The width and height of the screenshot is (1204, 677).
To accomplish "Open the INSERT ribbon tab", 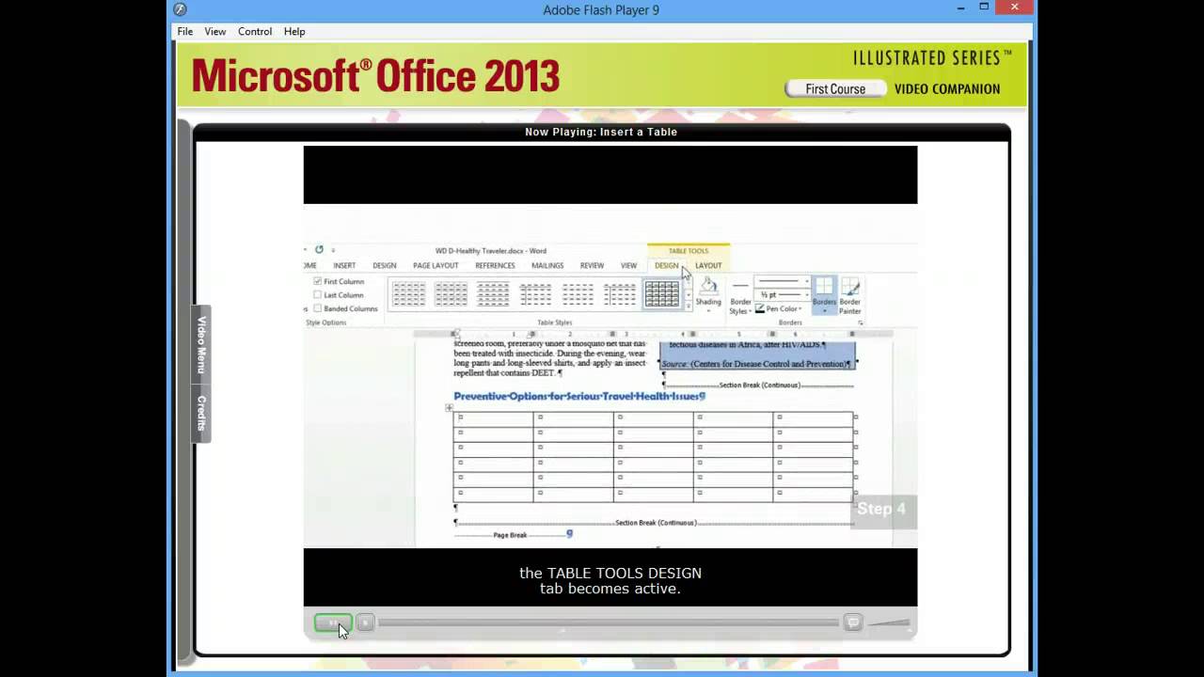I will click(344, 266).
